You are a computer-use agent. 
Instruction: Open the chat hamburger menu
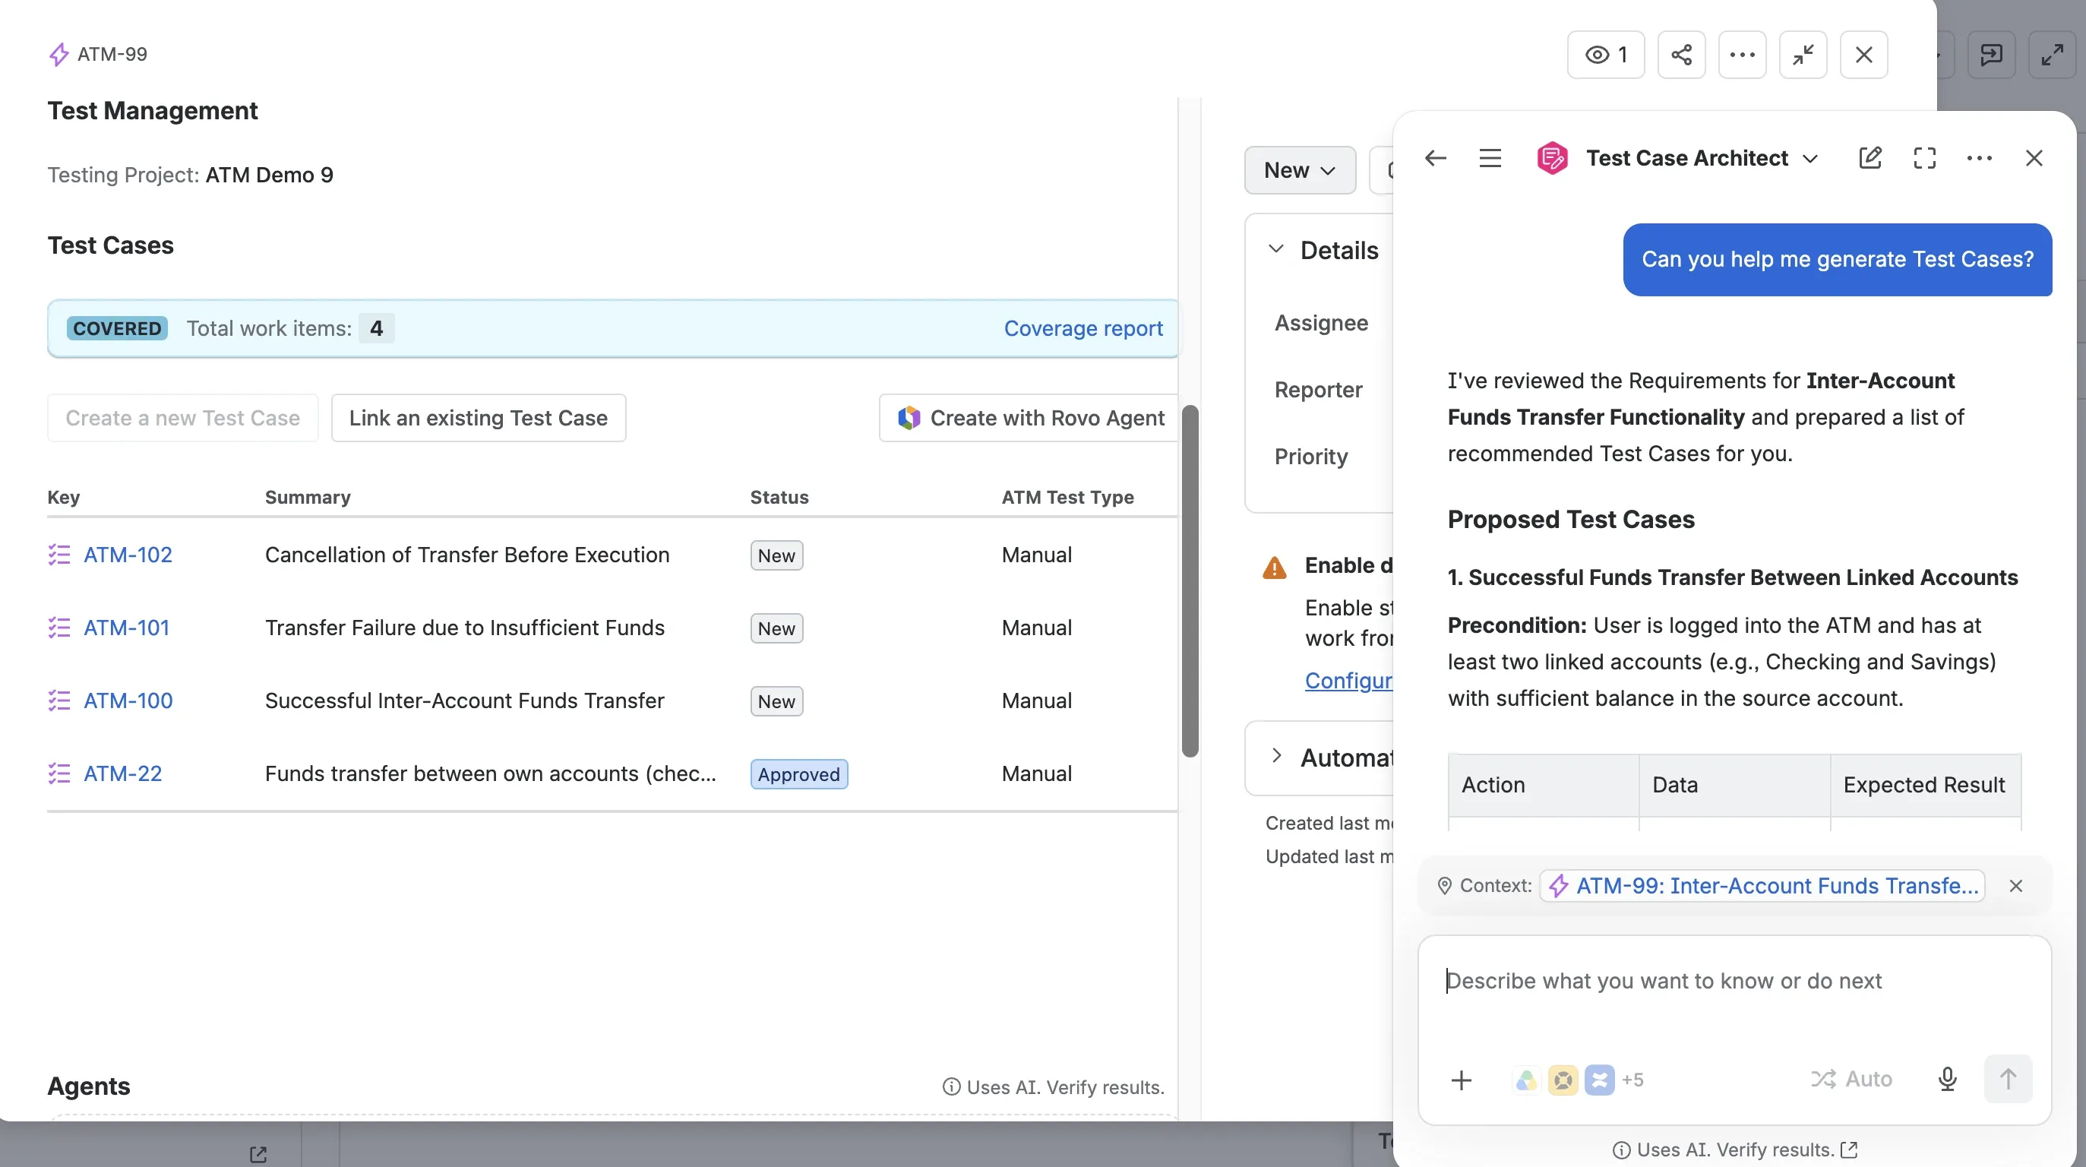click(1490, 158)
